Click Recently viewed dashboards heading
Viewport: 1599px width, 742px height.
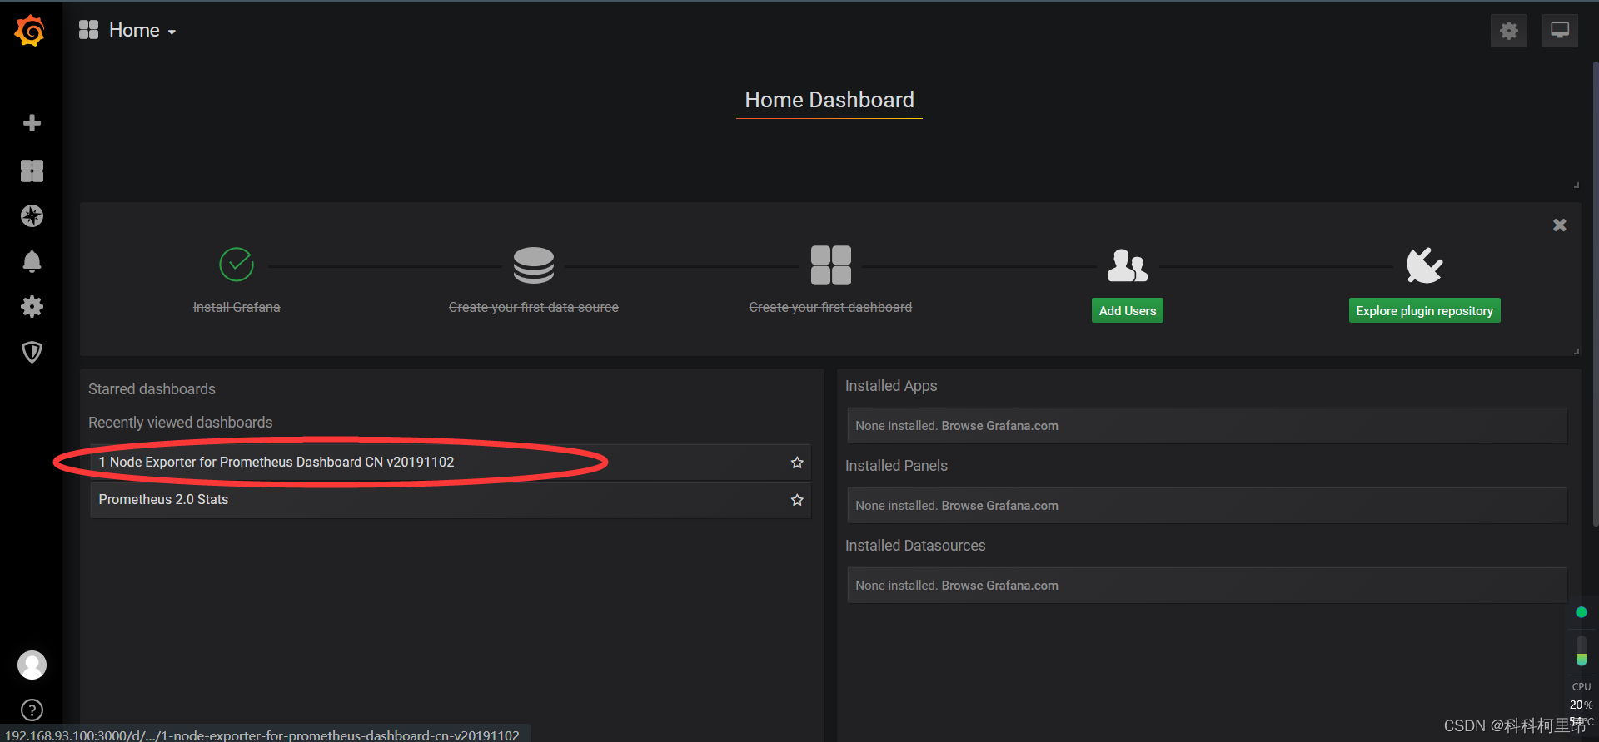tap(180, 423)
